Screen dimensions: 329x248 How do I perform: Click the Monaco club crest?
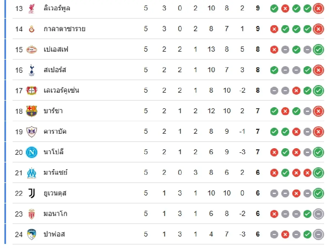coord(32,214)
